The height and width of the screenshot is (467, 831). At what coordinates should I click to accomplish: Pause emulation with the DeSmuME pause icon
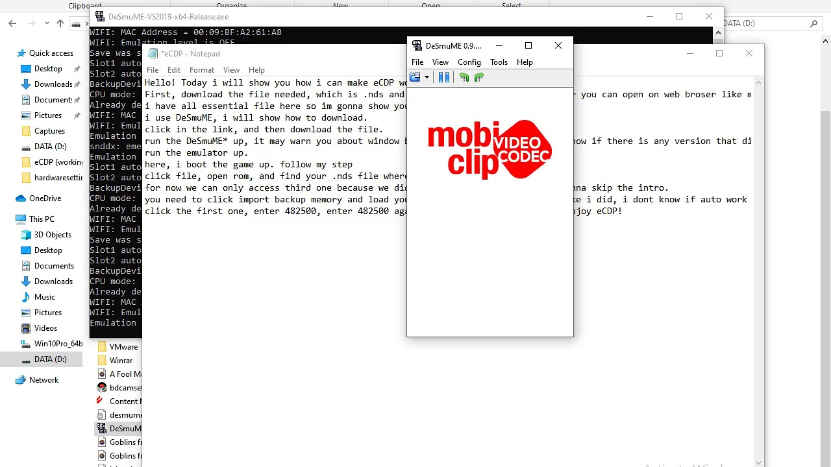(x=444, y=77)
